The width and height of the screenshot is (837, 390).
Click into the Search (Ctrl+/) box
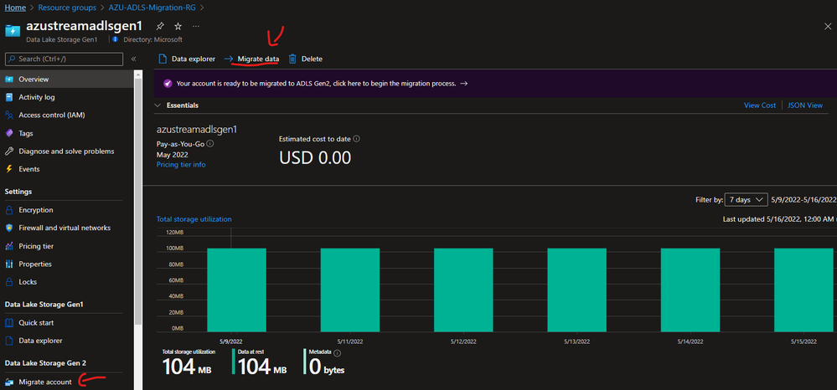point(64,59)
